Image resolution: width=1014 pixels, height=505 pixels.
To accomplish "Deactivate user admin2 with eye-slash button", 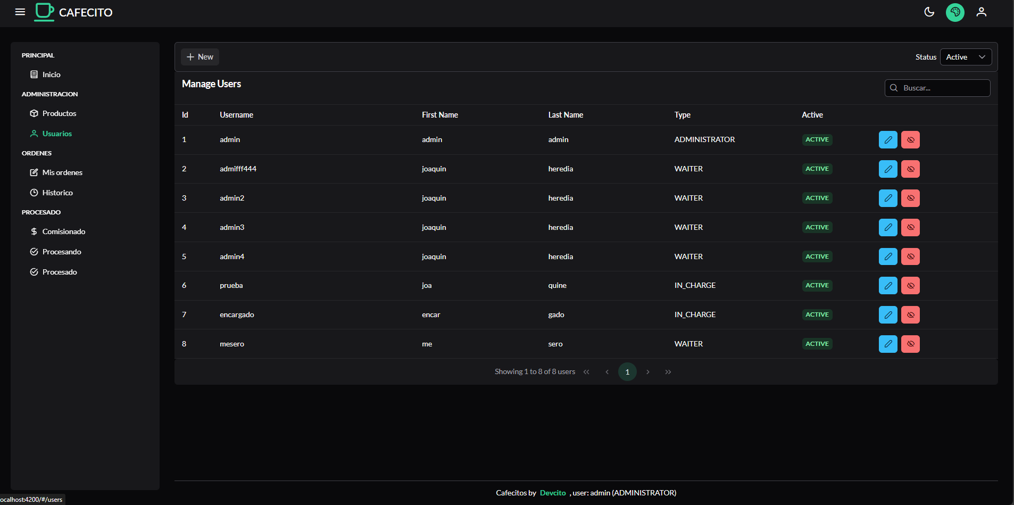I will point(910,198).
